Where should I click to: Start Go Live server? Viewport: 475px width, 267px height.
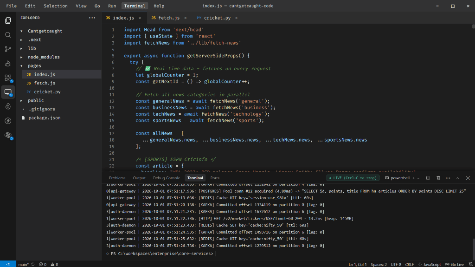click(x=455, y=264)
